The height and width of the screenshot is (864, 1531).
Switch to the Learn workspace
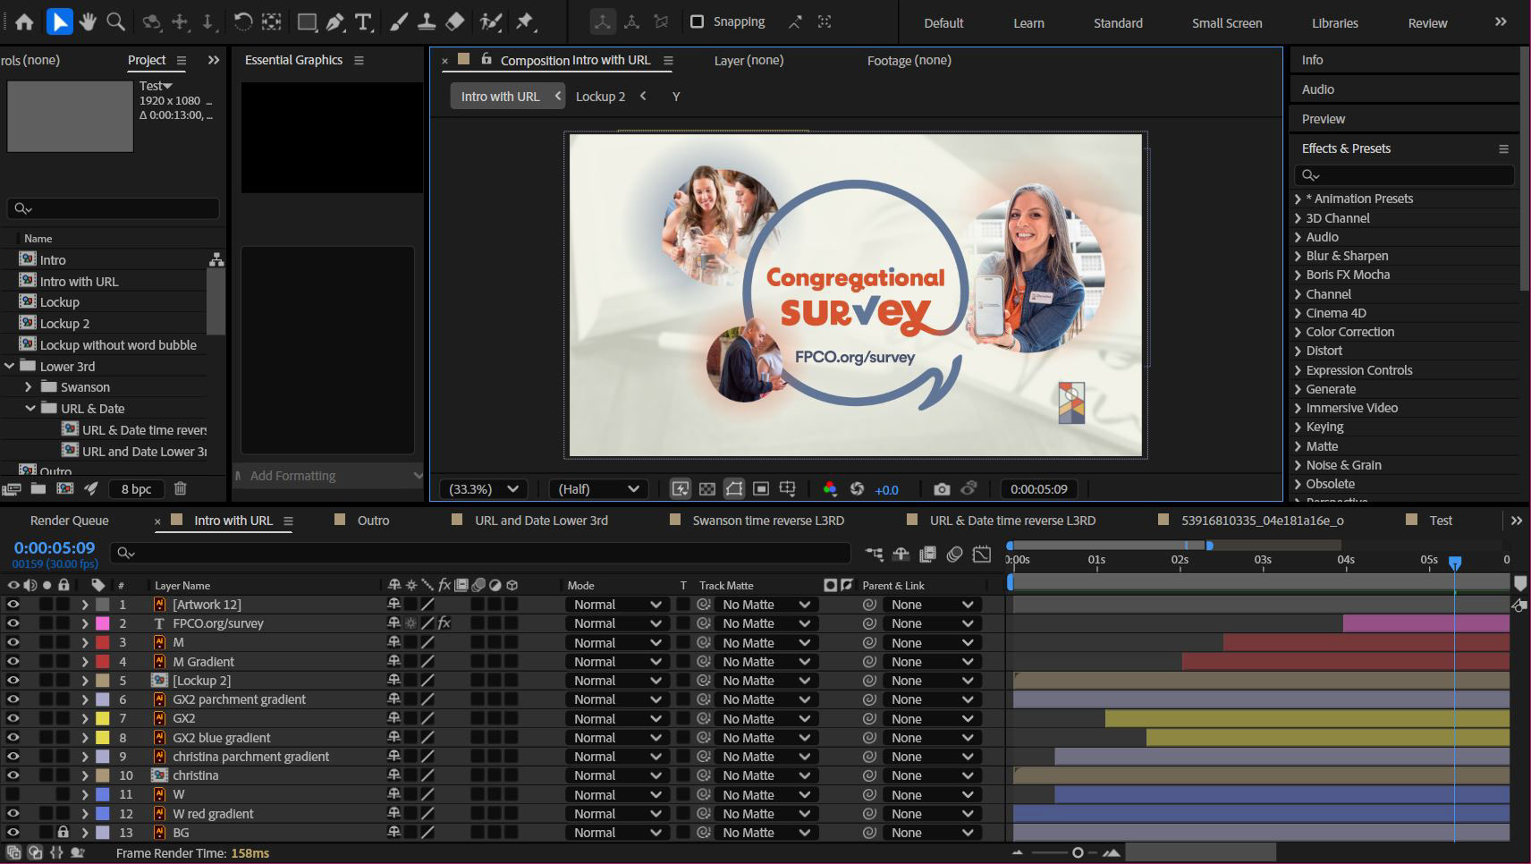(1028, 23)
